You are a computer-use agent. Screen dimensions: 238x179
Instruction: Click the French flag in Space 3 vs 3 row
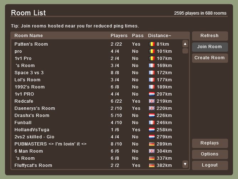[x=152, y=73]
